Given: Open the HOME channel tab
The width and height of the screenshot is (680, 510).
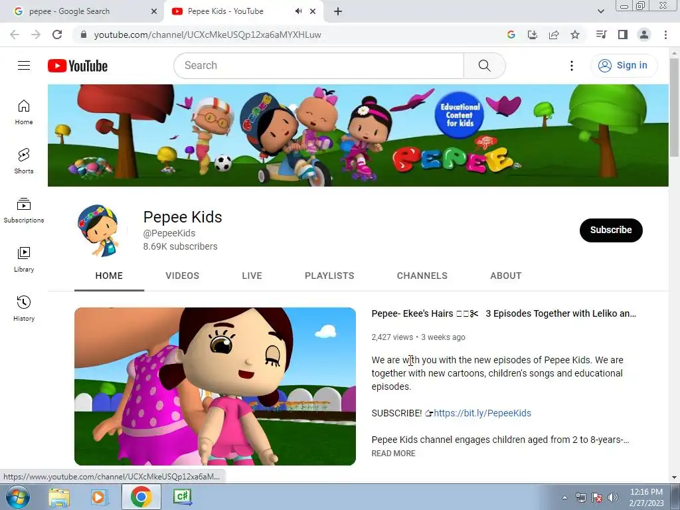Looking at the screenshot, I should tap(109, 276).
